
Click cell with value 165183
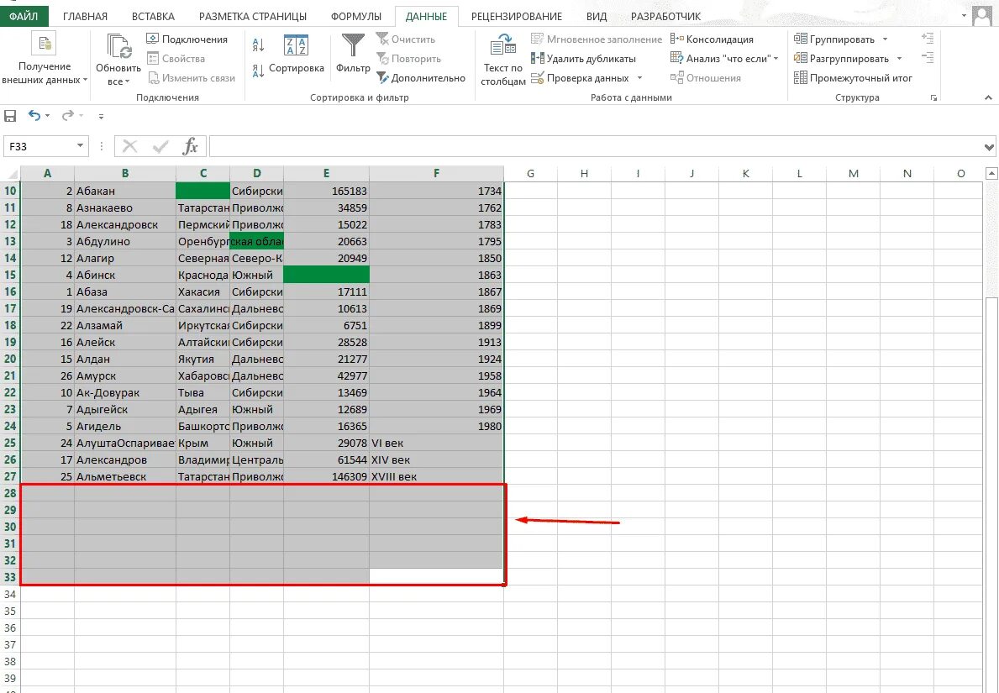(326, 191)
